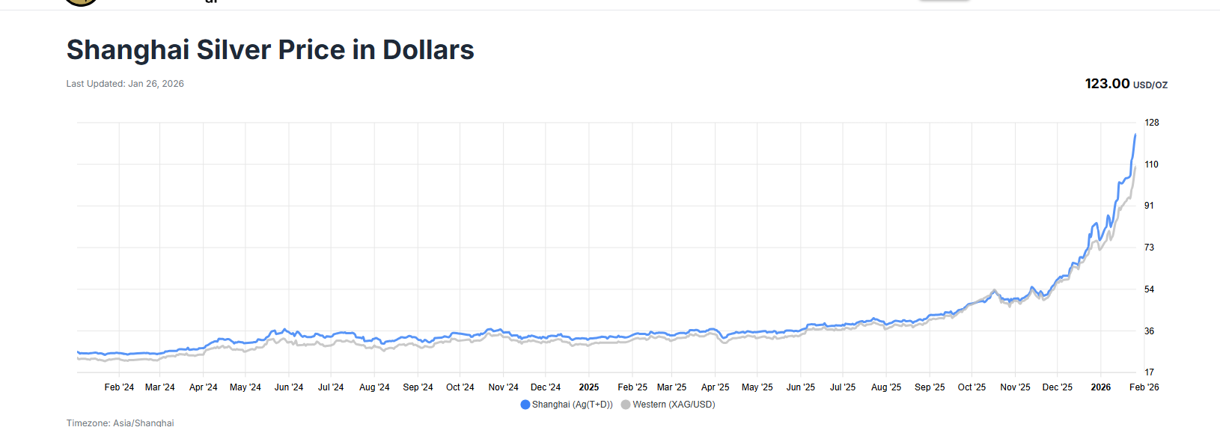This screenshot has width=1220, height=427.
Task: Click the gray Western legend dot
Action: [626, 405]
